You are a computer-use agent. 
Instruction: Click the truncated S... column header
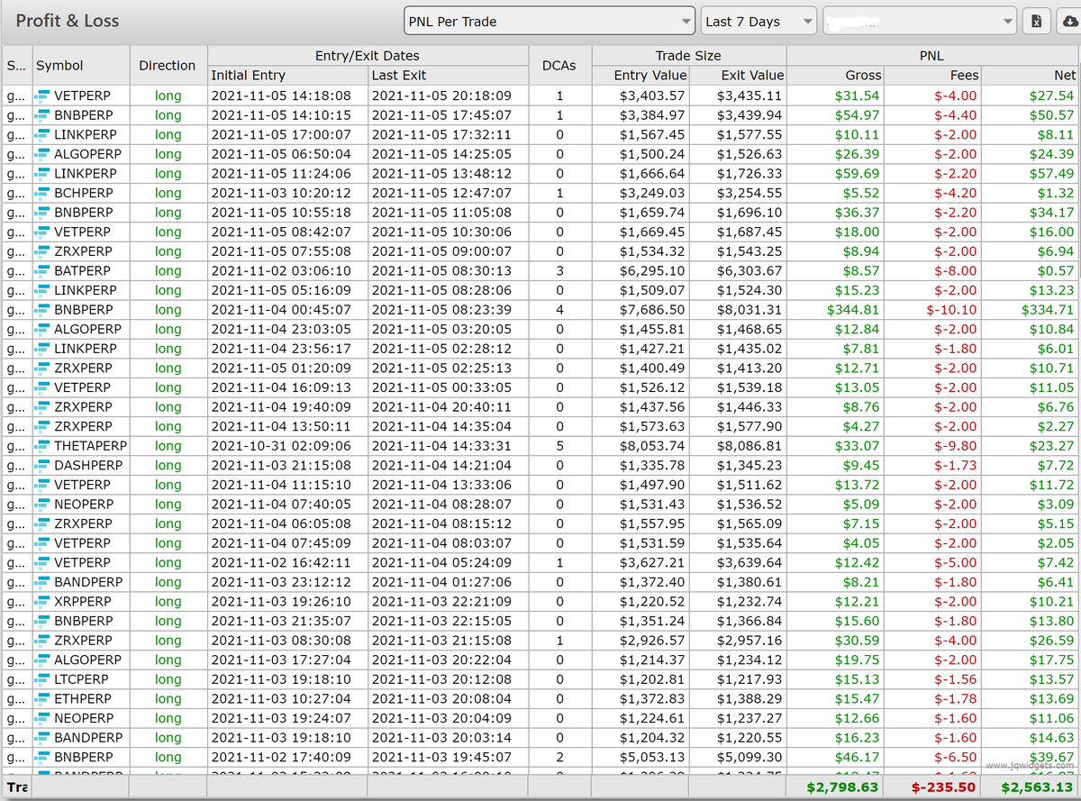17,66
